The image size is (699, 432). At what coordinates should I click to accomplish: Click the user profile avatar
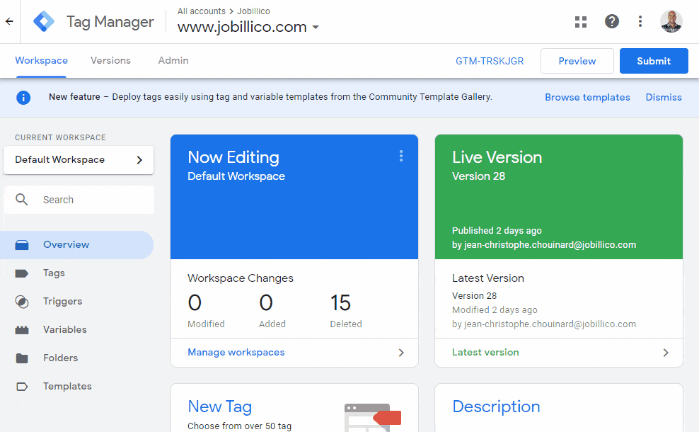(x=671, y=21)
